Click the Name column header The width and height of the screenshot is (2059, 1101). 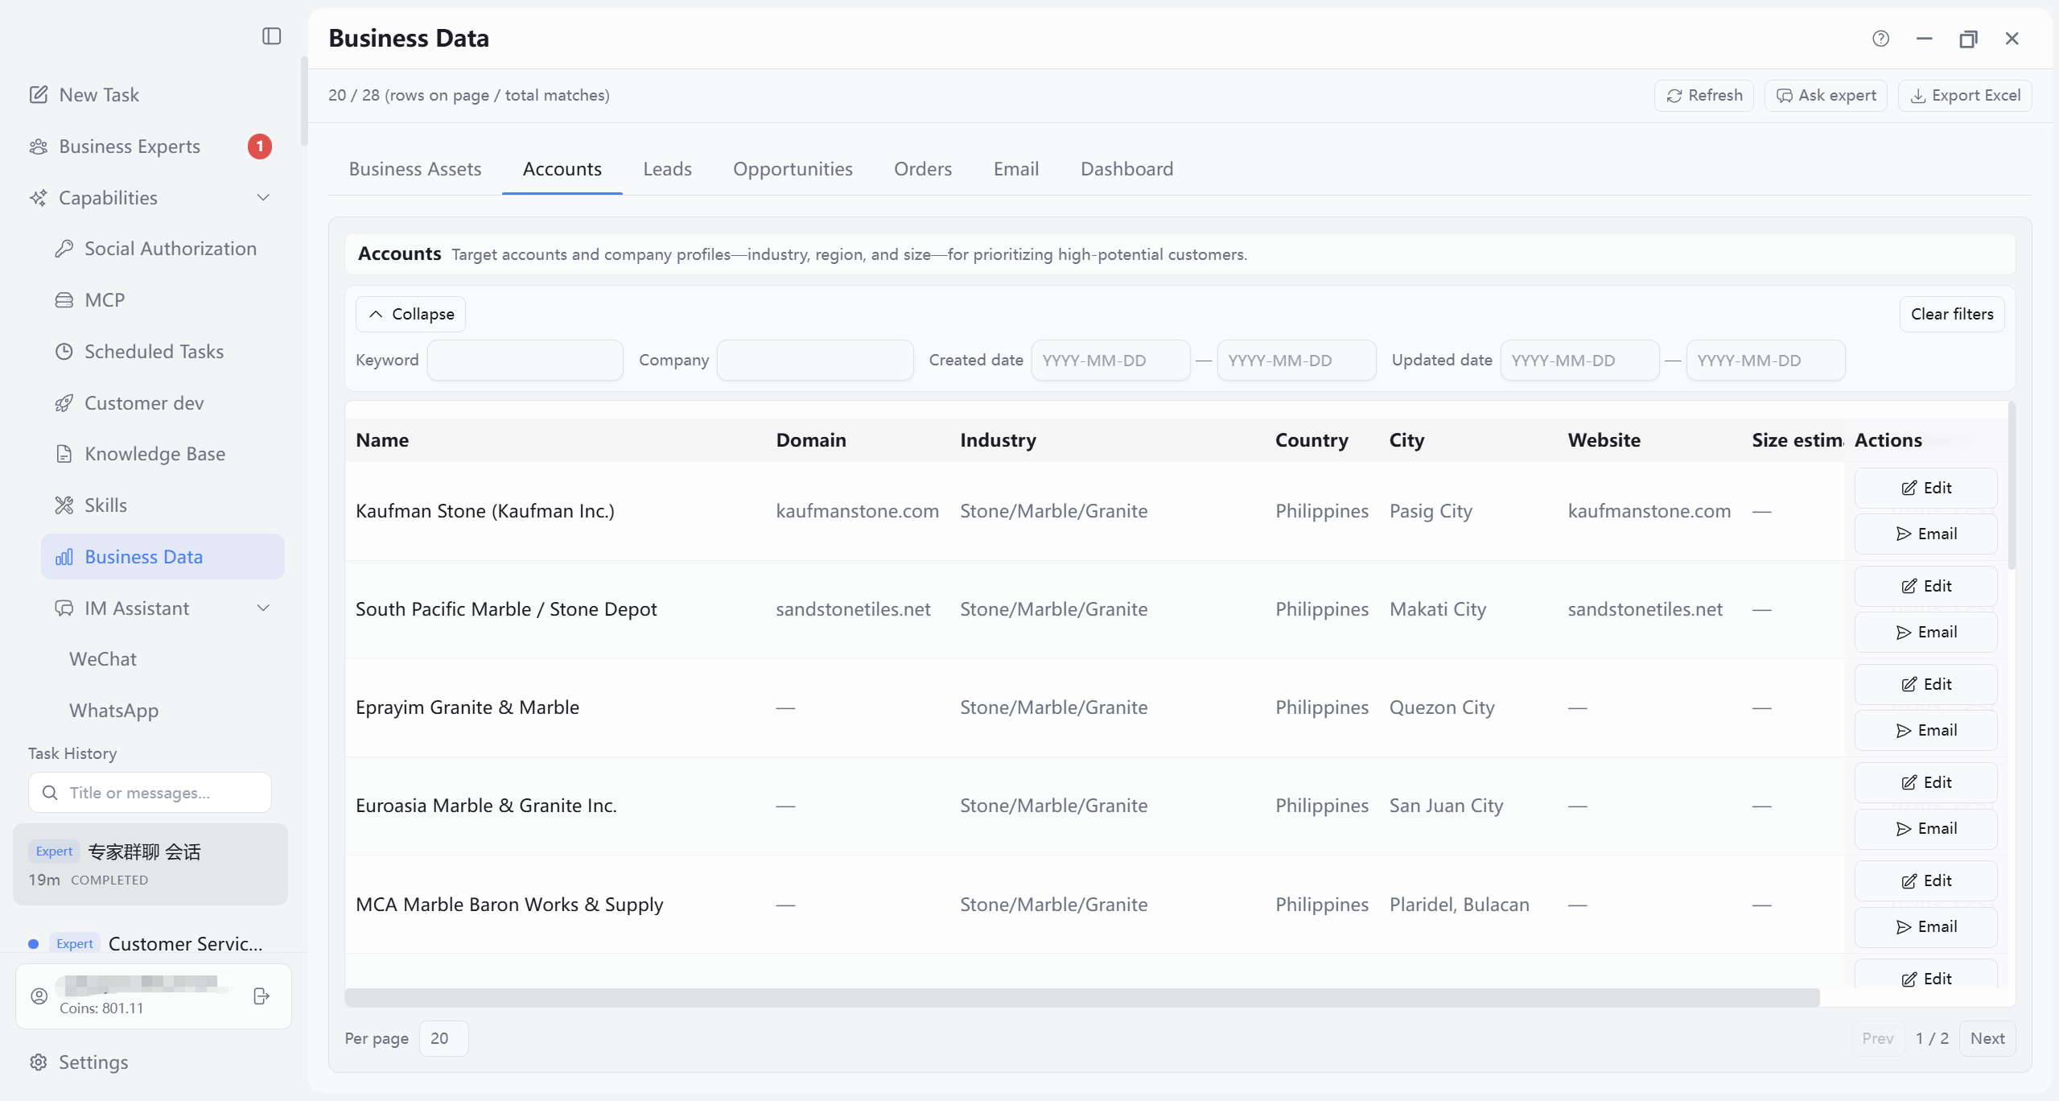click(x=382, y=440)
